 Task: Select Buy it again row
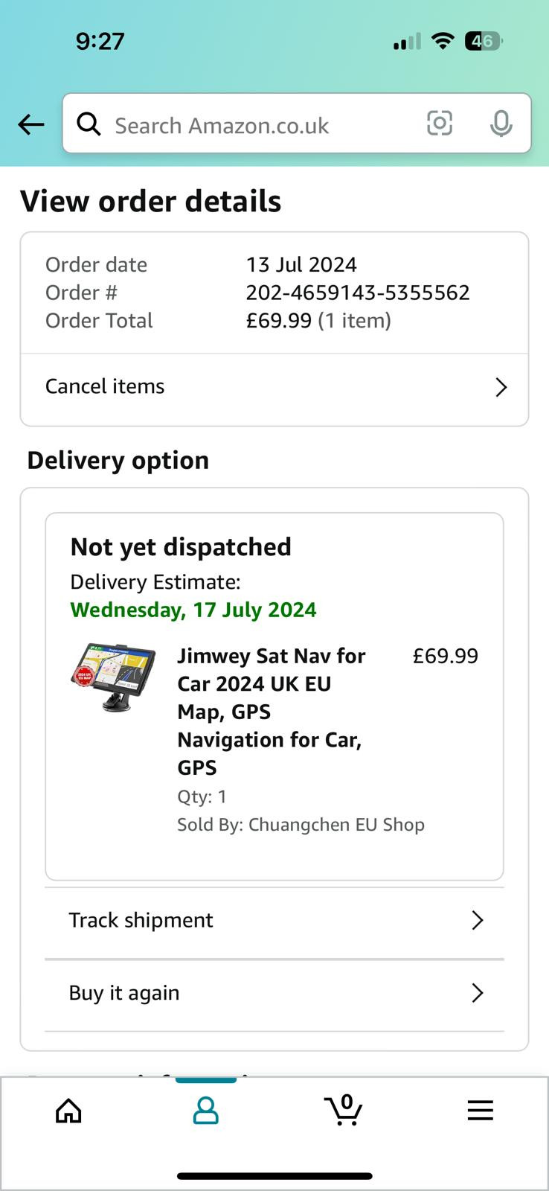pos(274,994)
